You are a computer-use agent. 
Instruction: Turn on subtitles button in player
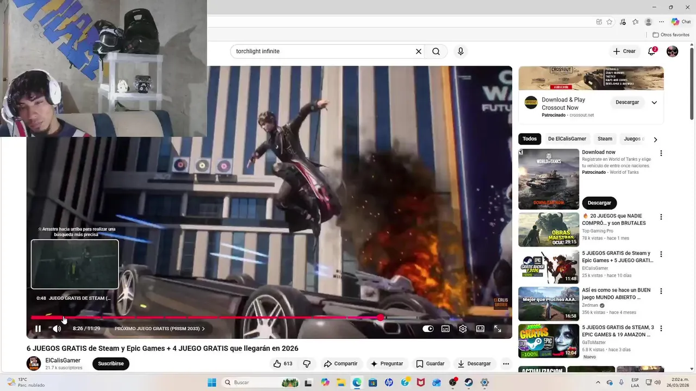(445, 329)
